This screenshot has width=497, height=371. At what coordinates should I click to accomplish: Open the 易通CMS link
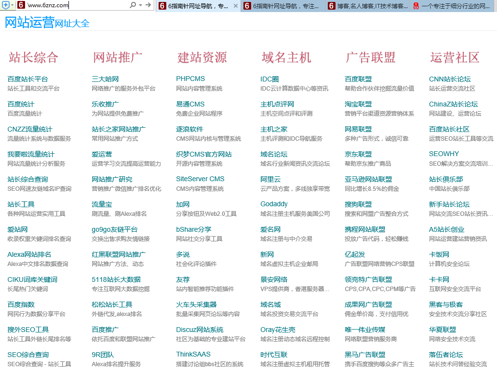[190, 104]
